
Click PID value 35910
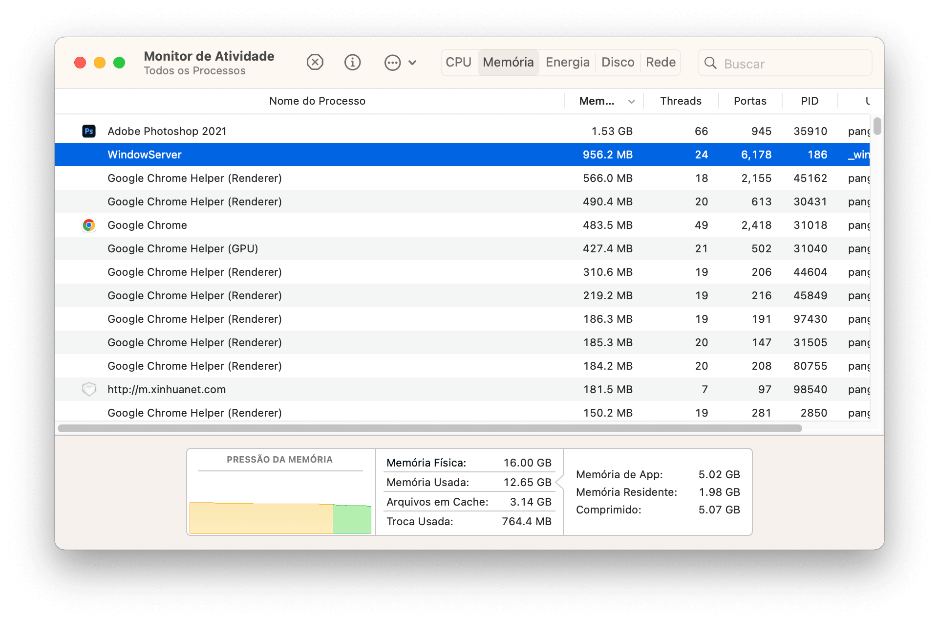[x=810, y=131]
